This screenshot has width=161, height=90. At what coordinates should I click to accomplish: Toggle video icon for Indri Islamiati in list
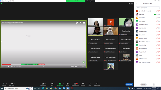click(159, 28)
